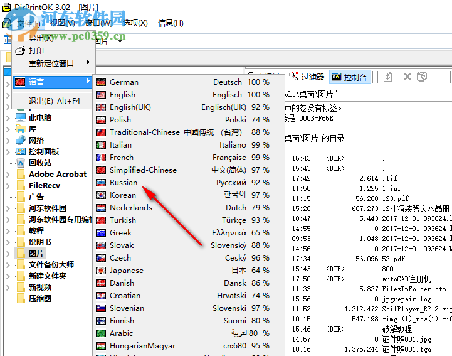Expand the 网络 tree node

coord(8,140)
